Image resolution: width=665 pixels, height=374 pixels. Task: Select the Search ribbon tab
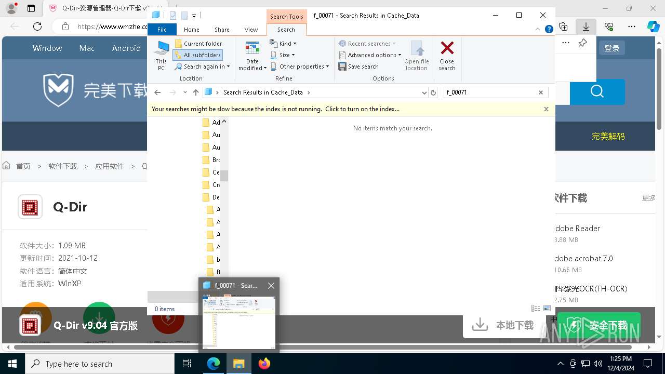pyautogui.click(x=286, y=30)
